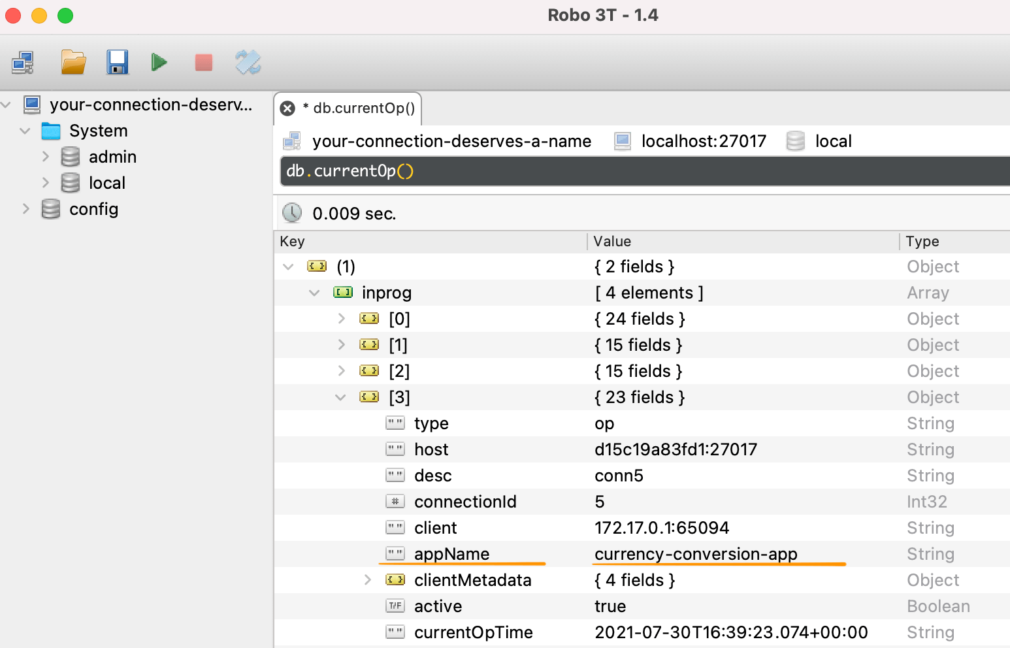
Task: Click the local database icon in breadcrumb
Action: pos(795,140)
